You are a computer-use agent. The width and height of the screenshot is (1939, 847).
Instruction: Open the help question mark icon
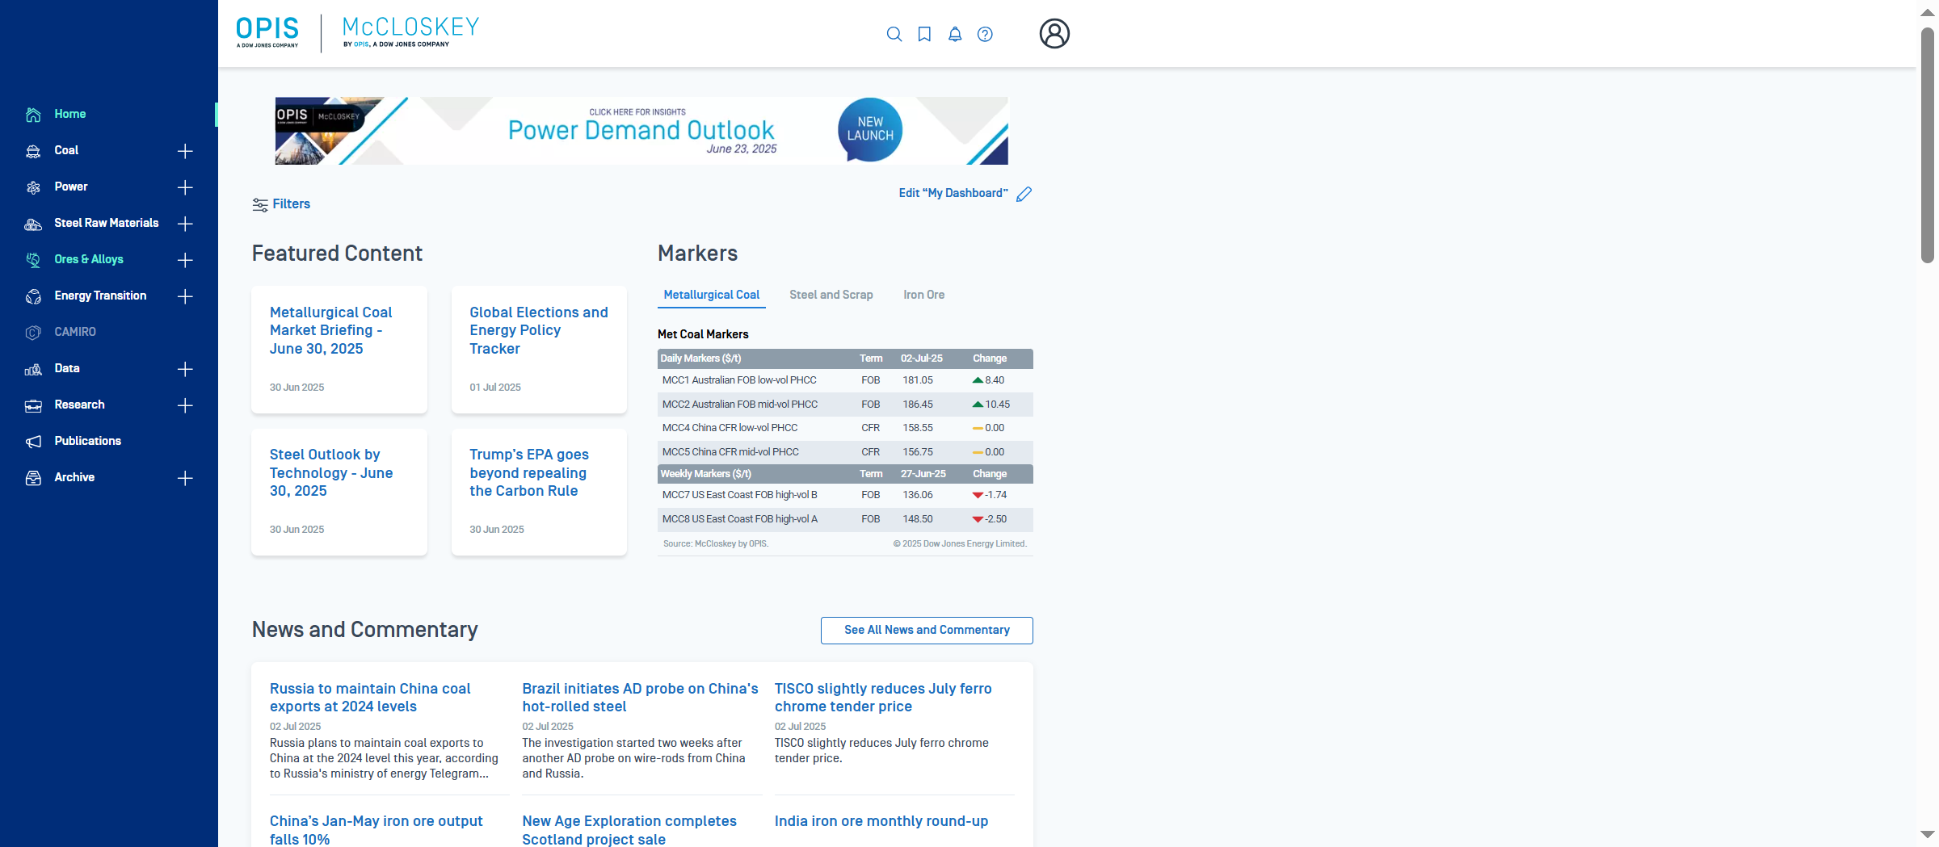(985, 34)
